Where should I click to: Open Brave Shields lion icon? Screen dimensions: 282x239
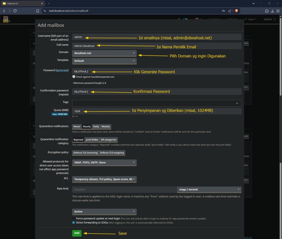[x=237, y=11]
